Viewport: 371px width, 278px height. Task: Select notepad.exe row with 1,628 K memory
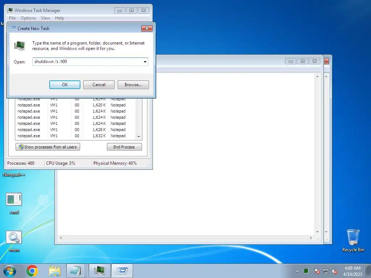click(75, 130)
